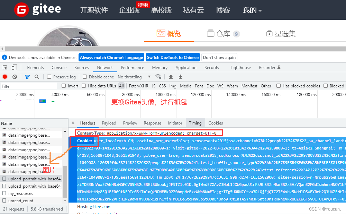The image size is (346, 214).
Task: Open the No throttling dropdown
Action: (134, 77)
